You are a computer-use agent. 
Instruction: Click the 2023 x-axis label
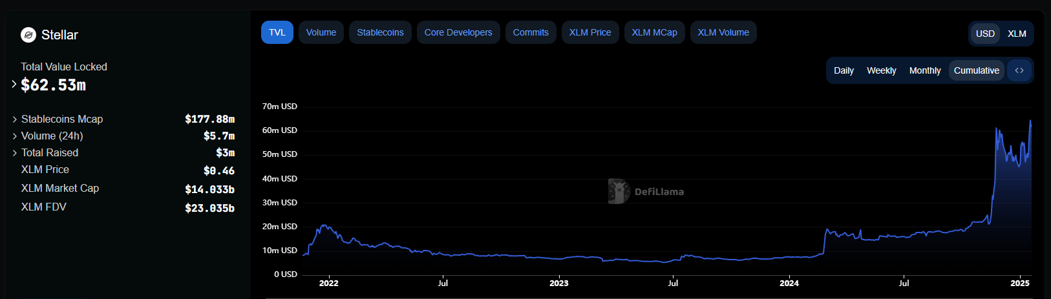click(x=559, y=283)
